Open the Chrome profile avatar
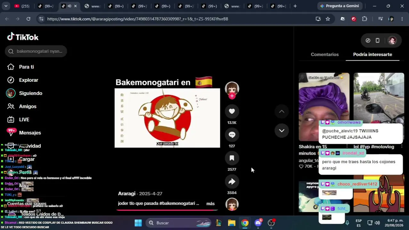Screen dimensions: 409x230 391,19
